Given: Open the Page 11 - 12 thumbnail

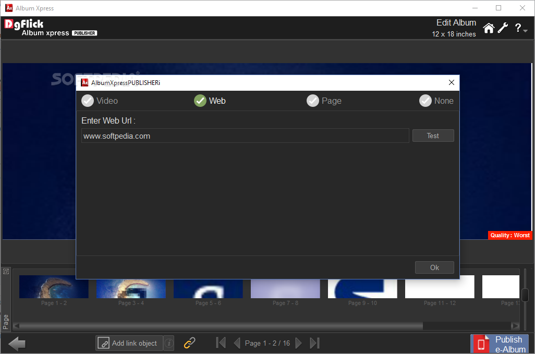Looking at the screenshot, I should (440, 288).
